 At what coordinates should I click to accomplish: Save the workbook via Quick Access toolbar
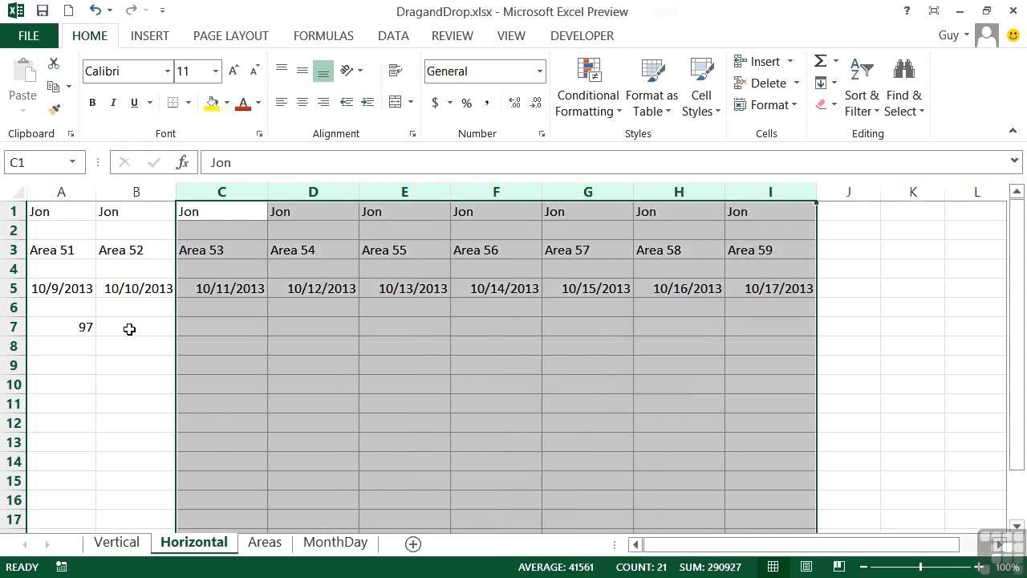pos(41,11)
